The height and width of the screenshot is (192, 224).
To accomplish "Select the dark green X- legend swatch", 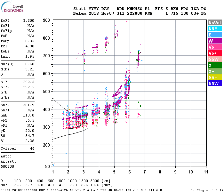I will click(215, 65).
